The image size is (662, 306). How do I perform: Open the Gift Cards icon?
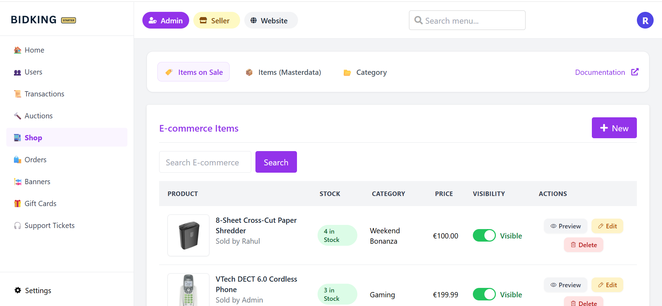pyautogui.click(x=17, y=204)
